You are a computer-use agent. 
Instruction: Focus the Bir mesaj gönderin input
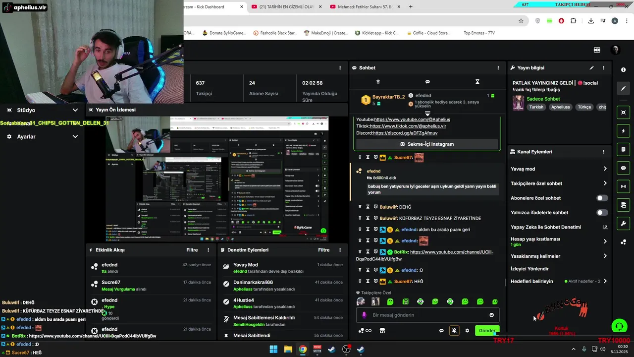coord(427,315)
